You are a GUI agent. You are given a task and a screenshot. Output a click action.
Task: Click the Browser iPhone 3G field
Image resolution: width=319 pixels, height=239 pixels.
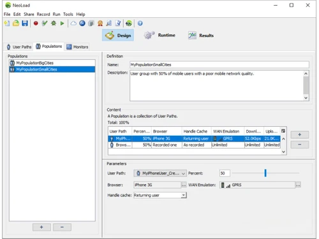tap(157, 185)
